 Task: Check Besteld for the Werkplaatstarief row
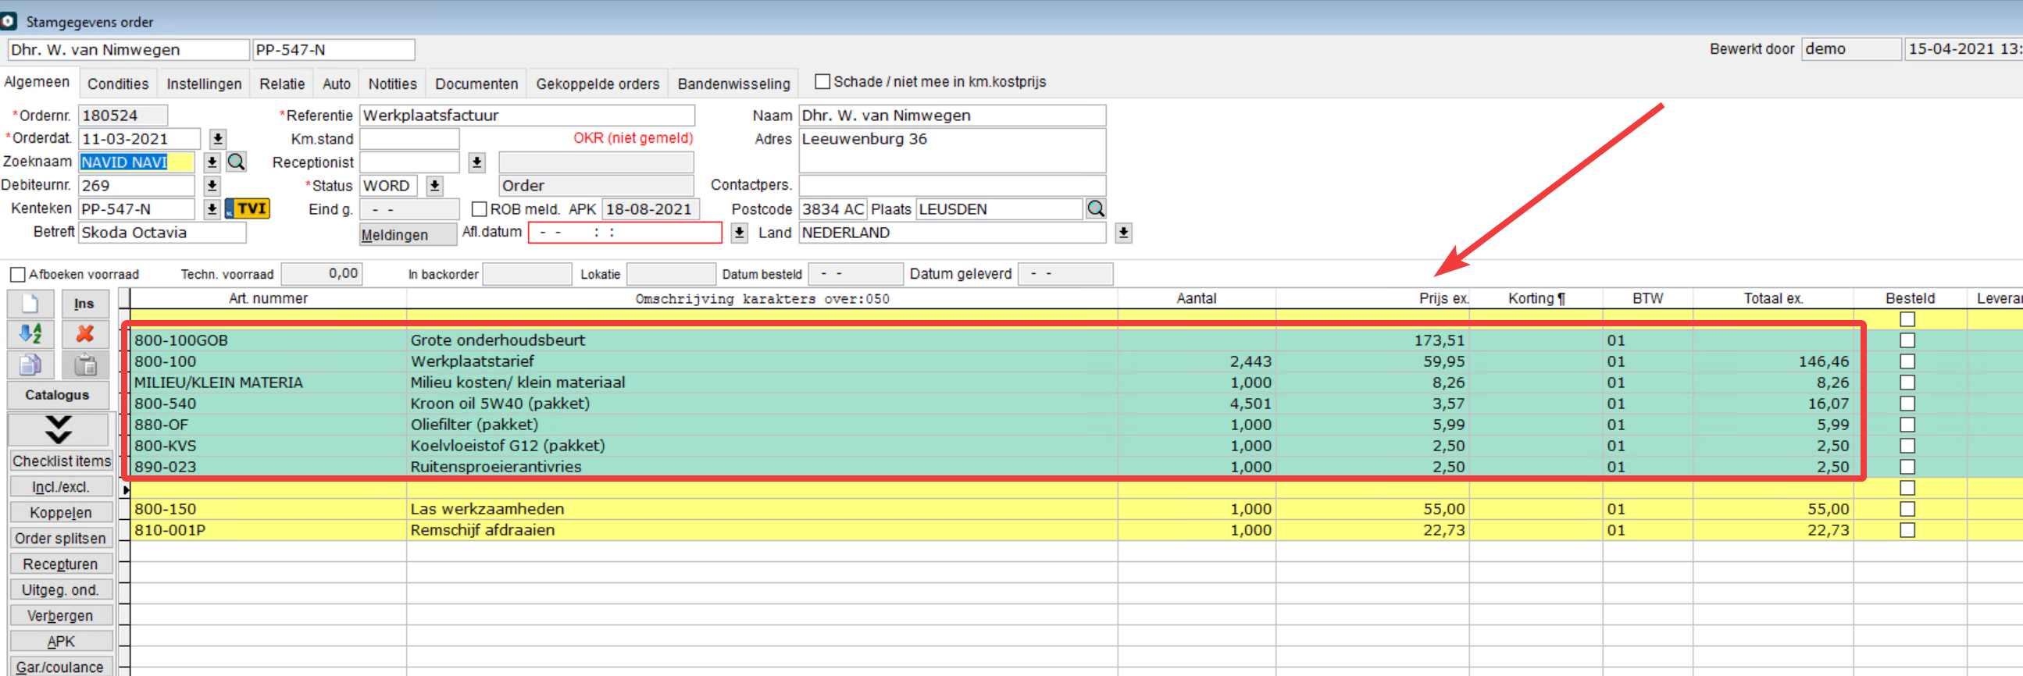click(x=1907, y=361)
